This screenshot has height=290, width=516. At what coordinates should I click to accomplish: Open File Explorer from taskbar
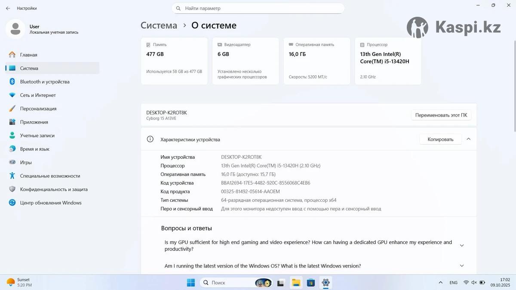point(296,283)
